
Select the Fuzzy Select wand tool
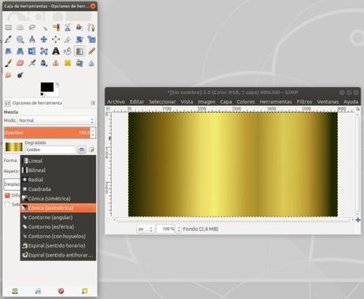pyautogui.click(x=44, y=28)
